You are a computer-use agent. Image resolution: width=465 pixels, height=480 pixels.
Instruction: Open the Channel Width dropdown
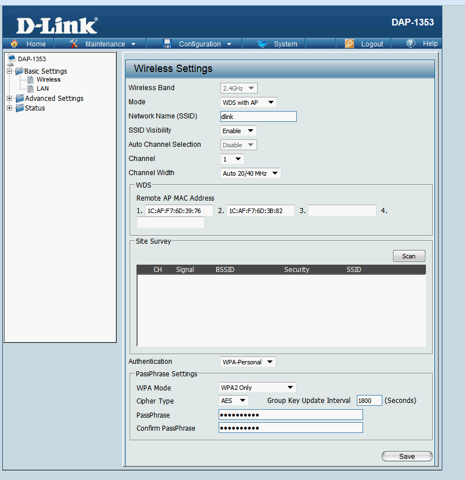[250, 173]
